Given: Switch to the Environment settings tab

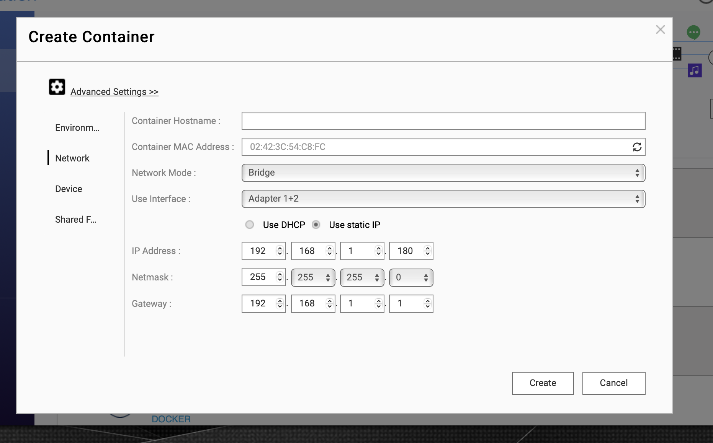Looking at the screenshot, I should (x=77, y=128).
